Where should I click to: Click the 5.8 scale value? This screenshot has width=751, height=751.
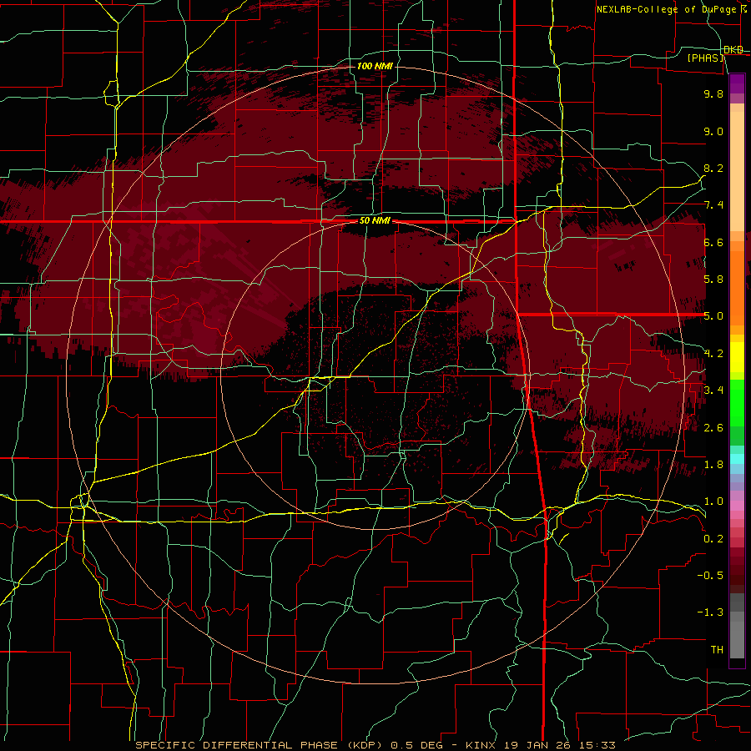click(x=713, y=280)
